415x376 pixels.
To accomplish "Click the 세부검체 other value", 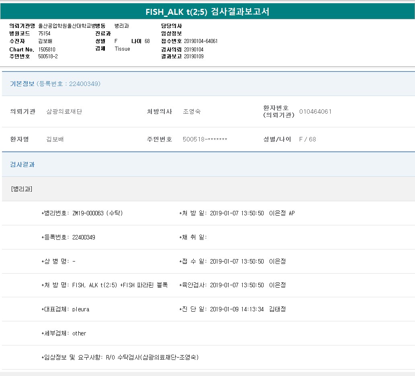I will click(x=79, y=333).
